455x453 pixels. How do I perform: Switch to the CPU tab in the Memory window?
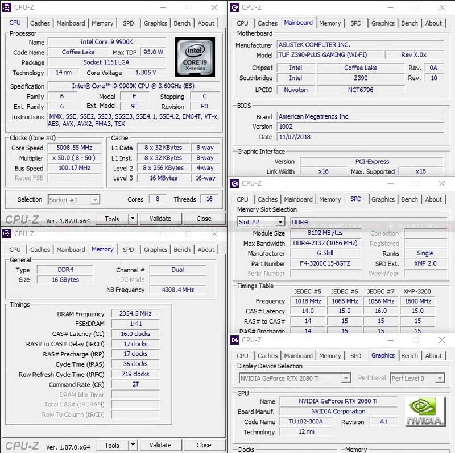pyautogui.click(x=15, y=250)
